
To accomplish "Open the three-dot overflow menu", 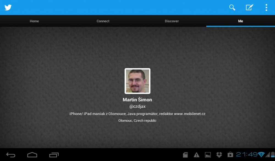I will (x=266, y=7).
